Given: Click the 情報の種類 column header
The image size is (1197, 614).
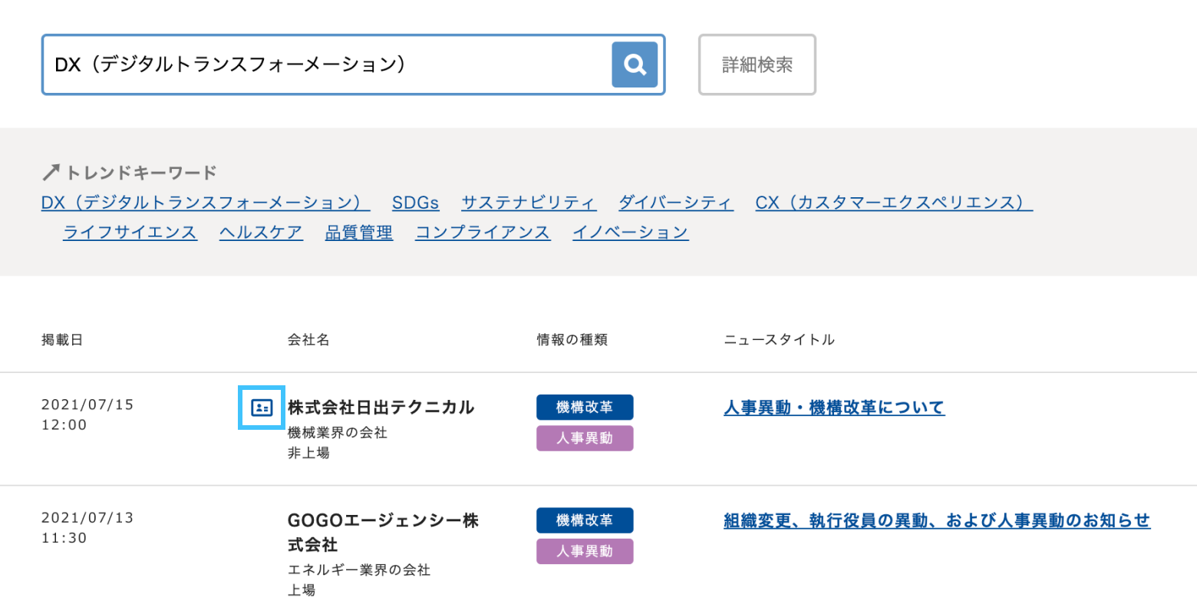Looking at the screenshot, I should click(572, 339).
